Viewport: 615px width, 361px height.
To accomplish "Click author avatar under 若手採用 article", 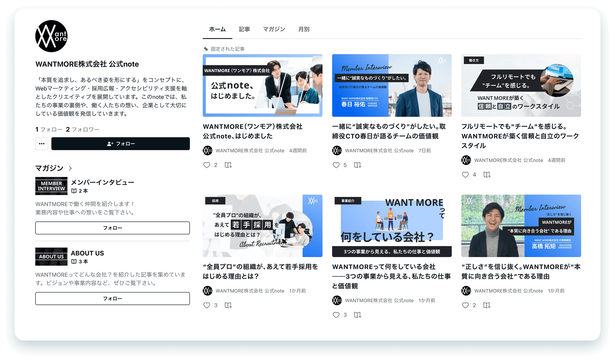I will pos(208,291).
